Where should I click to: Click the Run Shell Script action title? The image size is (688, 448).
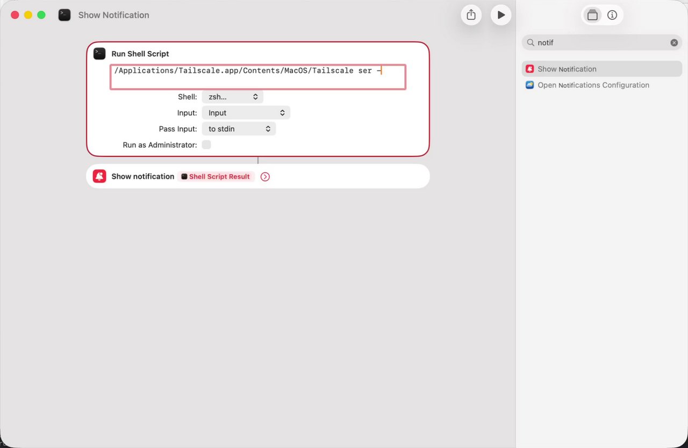pos(140,54)
